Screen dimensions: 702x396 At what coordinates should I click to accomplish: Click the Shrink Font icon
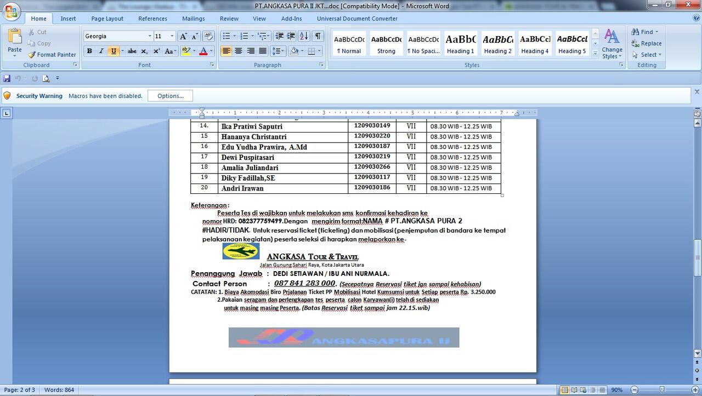[x=195, y=36]
